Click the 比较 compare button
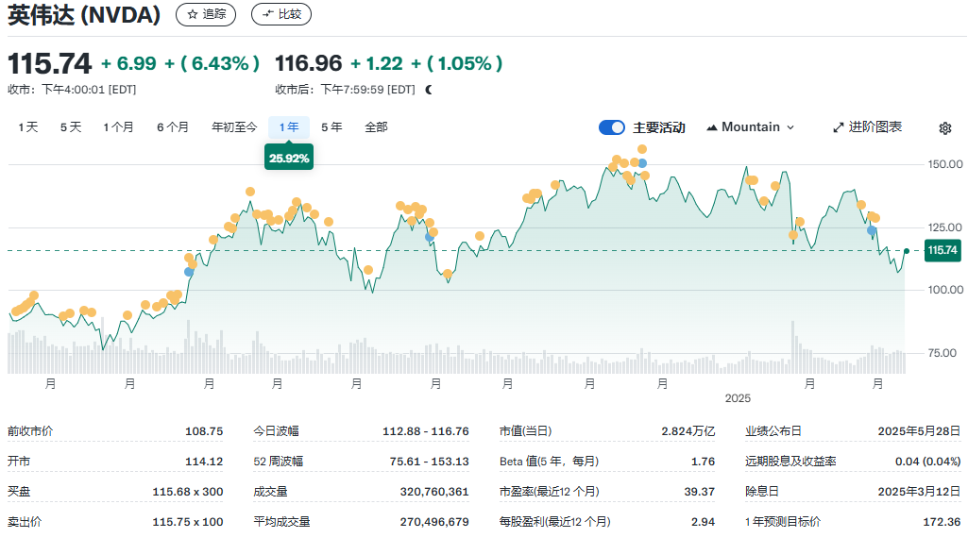Screen dimensions: 968x538 click(280, 14)
